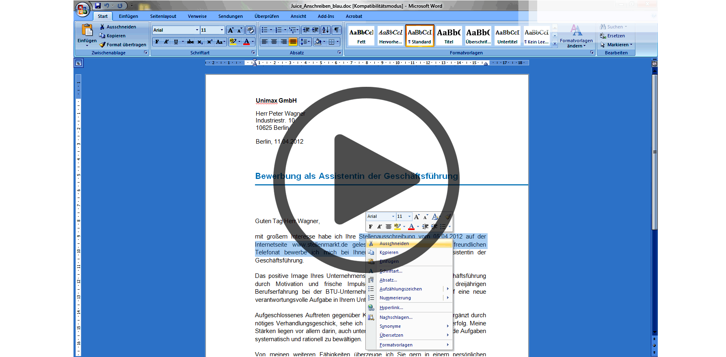Choose Kopieren from the context menu
Viewport: 726px width, 357px height.
coord(389,252)
